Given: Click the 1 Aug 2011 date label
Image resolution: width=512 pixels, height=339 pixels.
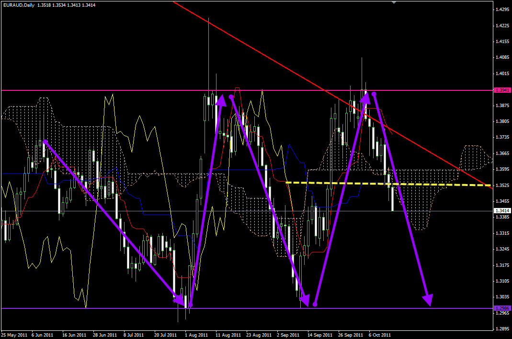Looking at the screenshot, I should coord(195,335).
